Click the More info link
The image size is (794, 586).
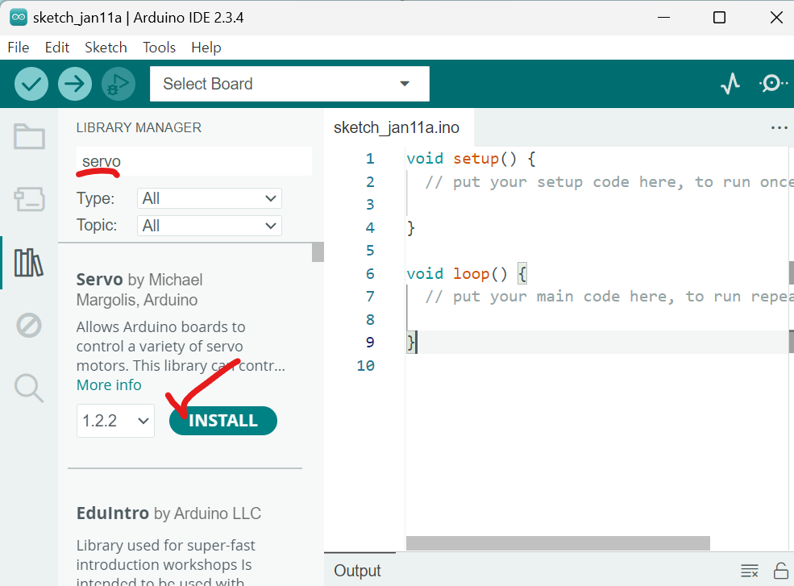pos(109,385)
